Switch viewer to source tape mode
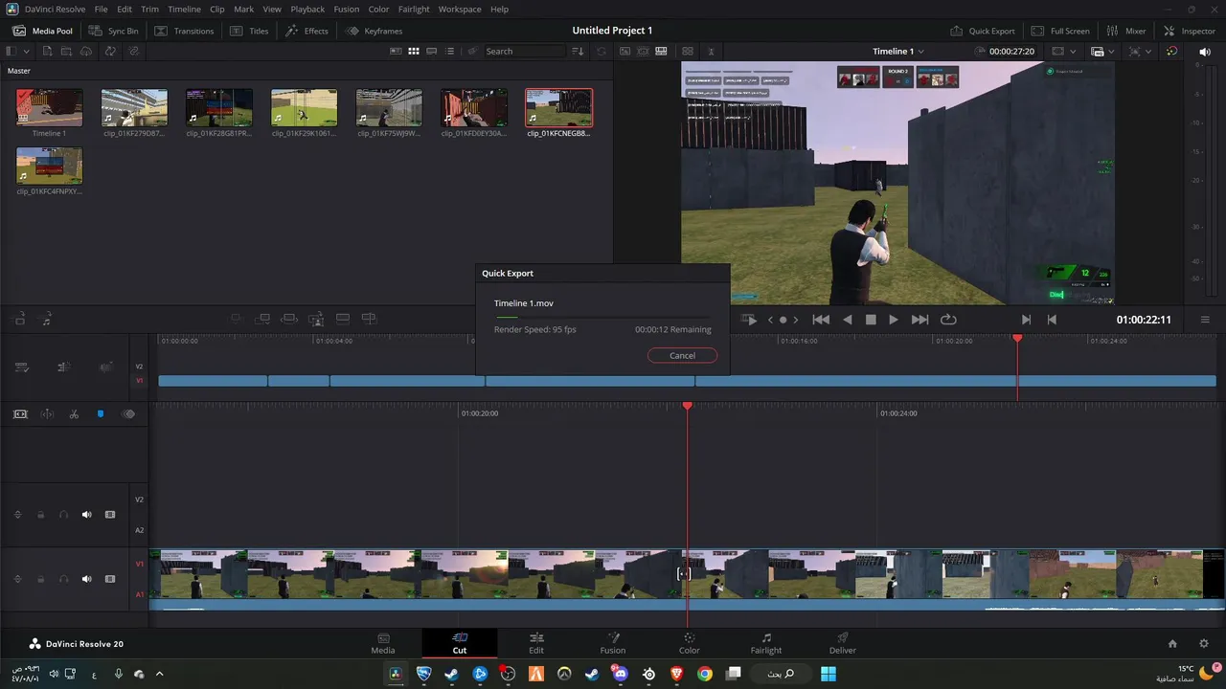Image resolution: width=1226 pixels, height=689 pixels. coord(643,51)
